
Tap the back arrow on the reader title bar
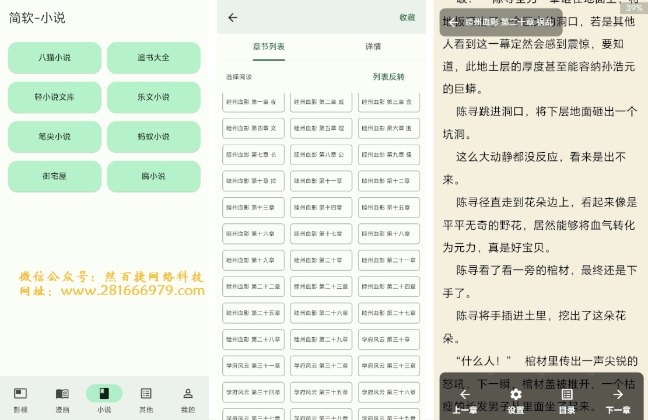[451, 22]
